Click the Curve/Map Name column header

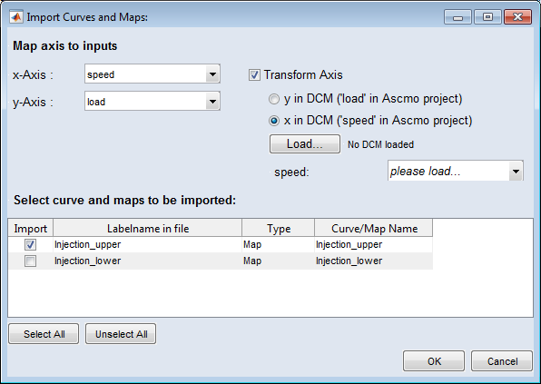pos(374,228)
